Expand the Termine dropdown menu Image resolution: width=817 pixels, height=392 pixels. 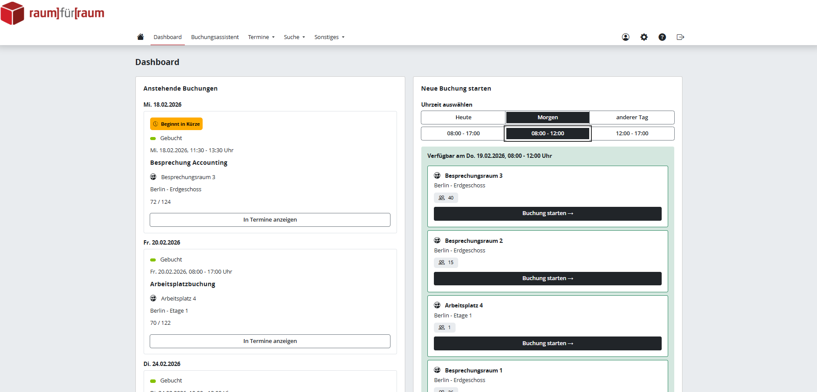click(x=261, y=37)
